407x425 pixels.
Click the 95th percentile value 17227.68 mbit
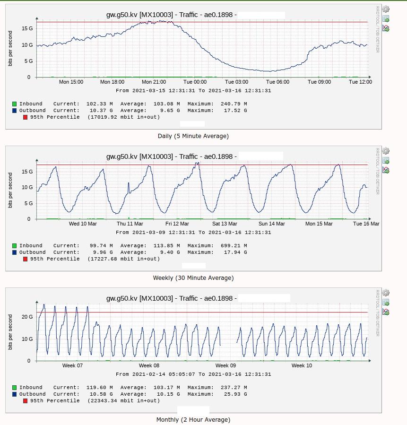[123, 259]
